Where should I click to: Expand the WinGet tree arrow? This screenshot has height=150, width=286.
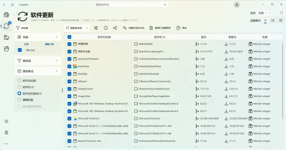pos(24,50)
